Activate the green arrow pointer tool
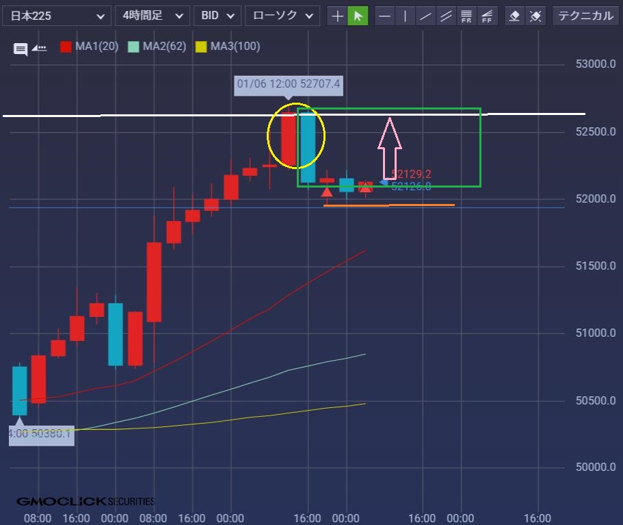The width and height of the screenshot is (623, 525). click(358, 16)
